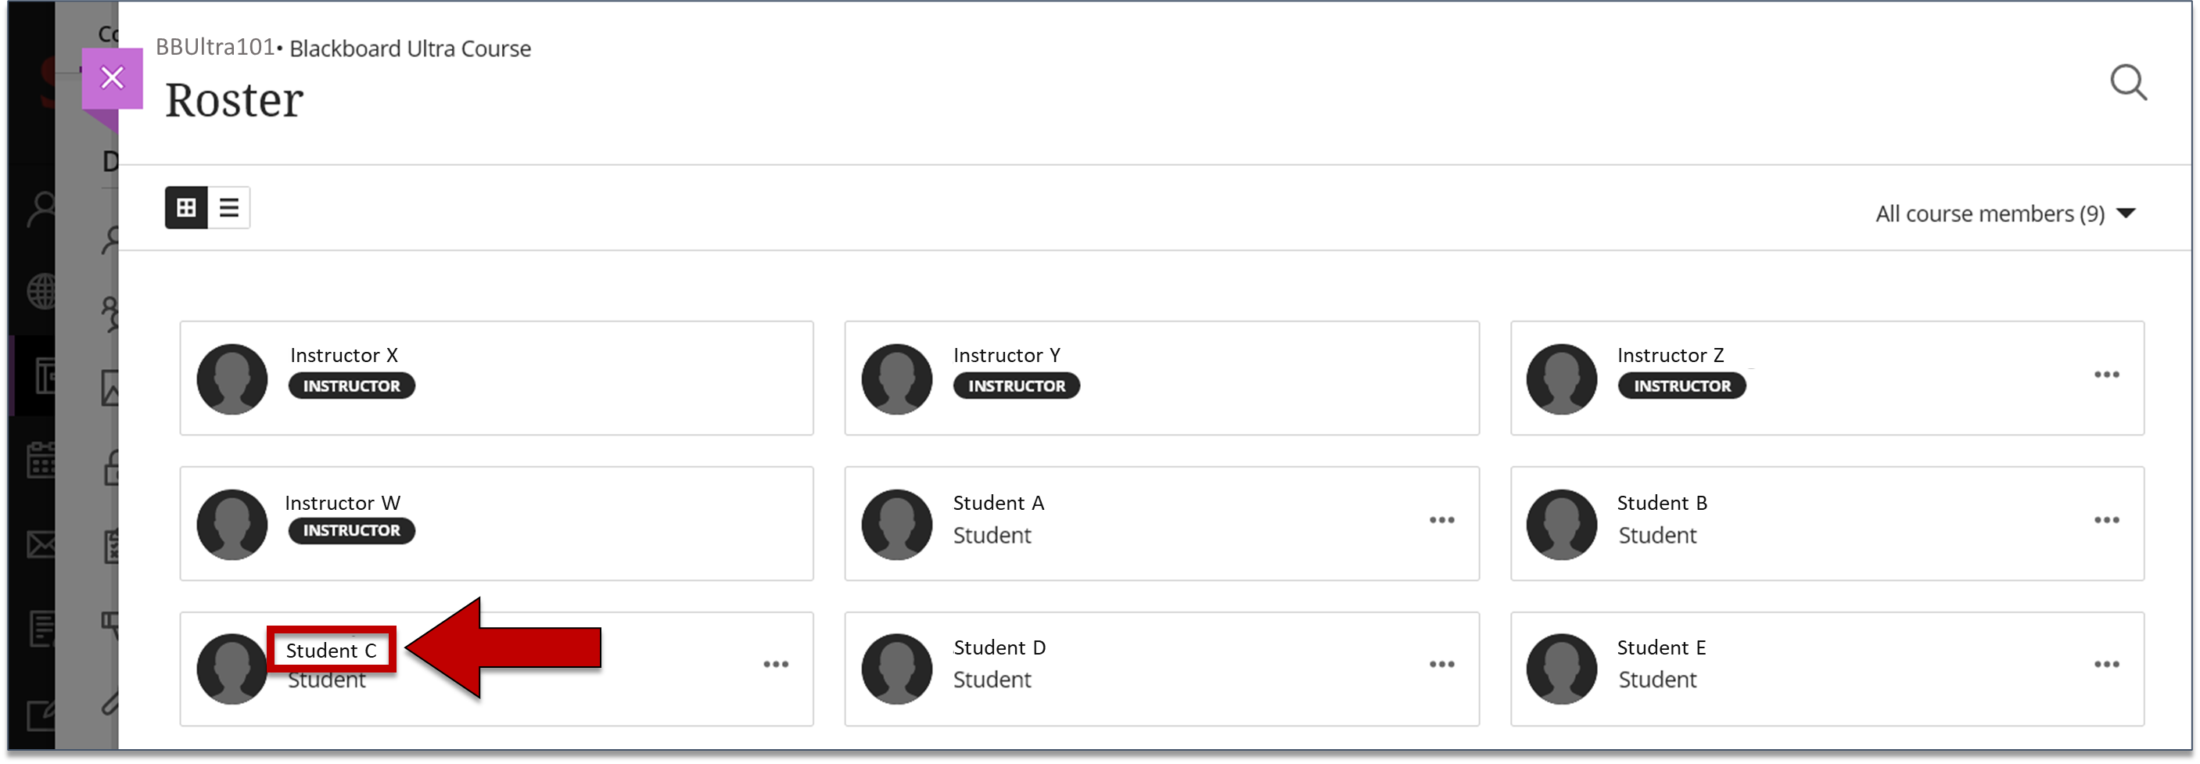2200x764 pixels.
Task: Click the Student A name
Action: (x=999, y=503)
